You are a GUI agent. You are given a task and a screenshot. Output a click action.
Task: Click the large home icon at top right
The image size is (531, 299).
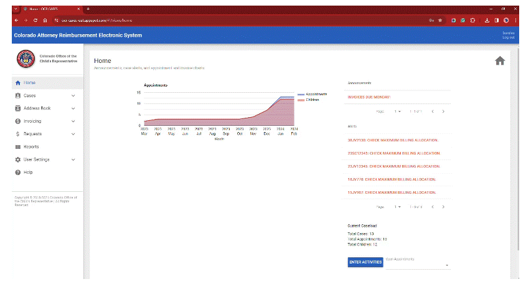click(x=500, y=60)
